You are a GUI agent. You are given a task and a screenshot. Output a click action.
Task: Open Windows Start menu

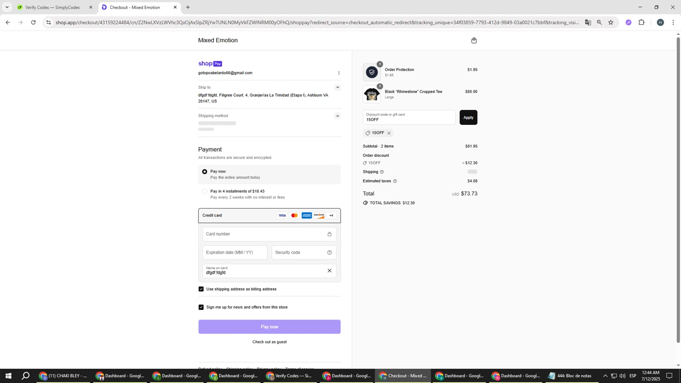pos(8,376)
